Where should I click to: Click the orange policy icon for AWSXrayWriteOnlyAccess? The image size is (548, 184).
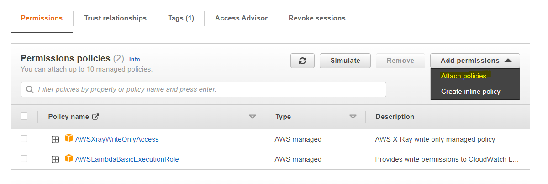click(69, 138)
